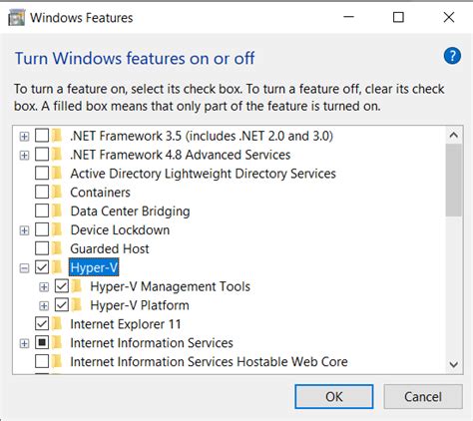Select the Active Directory Lightweight Directory Services item
Image resolution: width=473 pixels, height=421 pixels.
tap(203, 174)
